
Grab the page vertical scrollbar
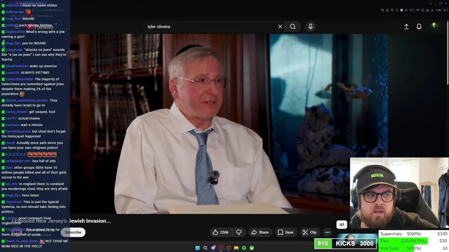coord(448,52)
